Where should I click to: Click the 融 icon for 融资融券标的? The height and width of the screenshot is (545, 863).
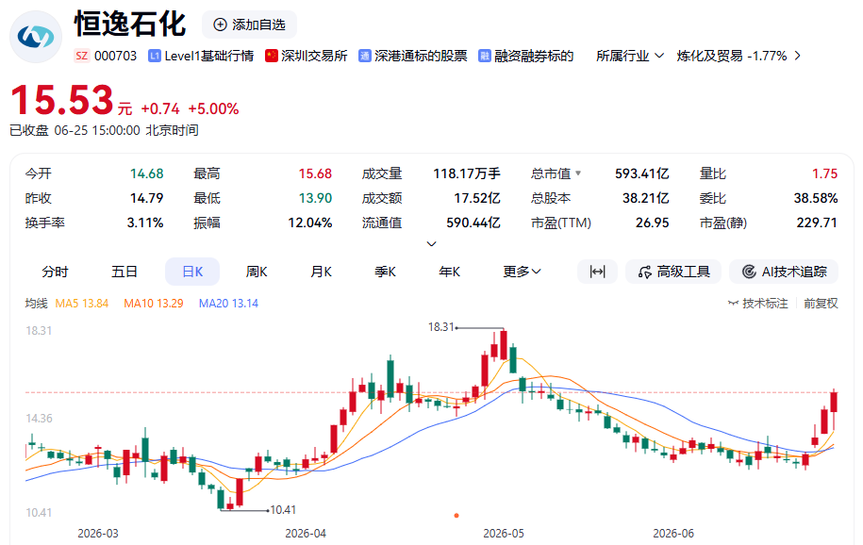(485, 57)
